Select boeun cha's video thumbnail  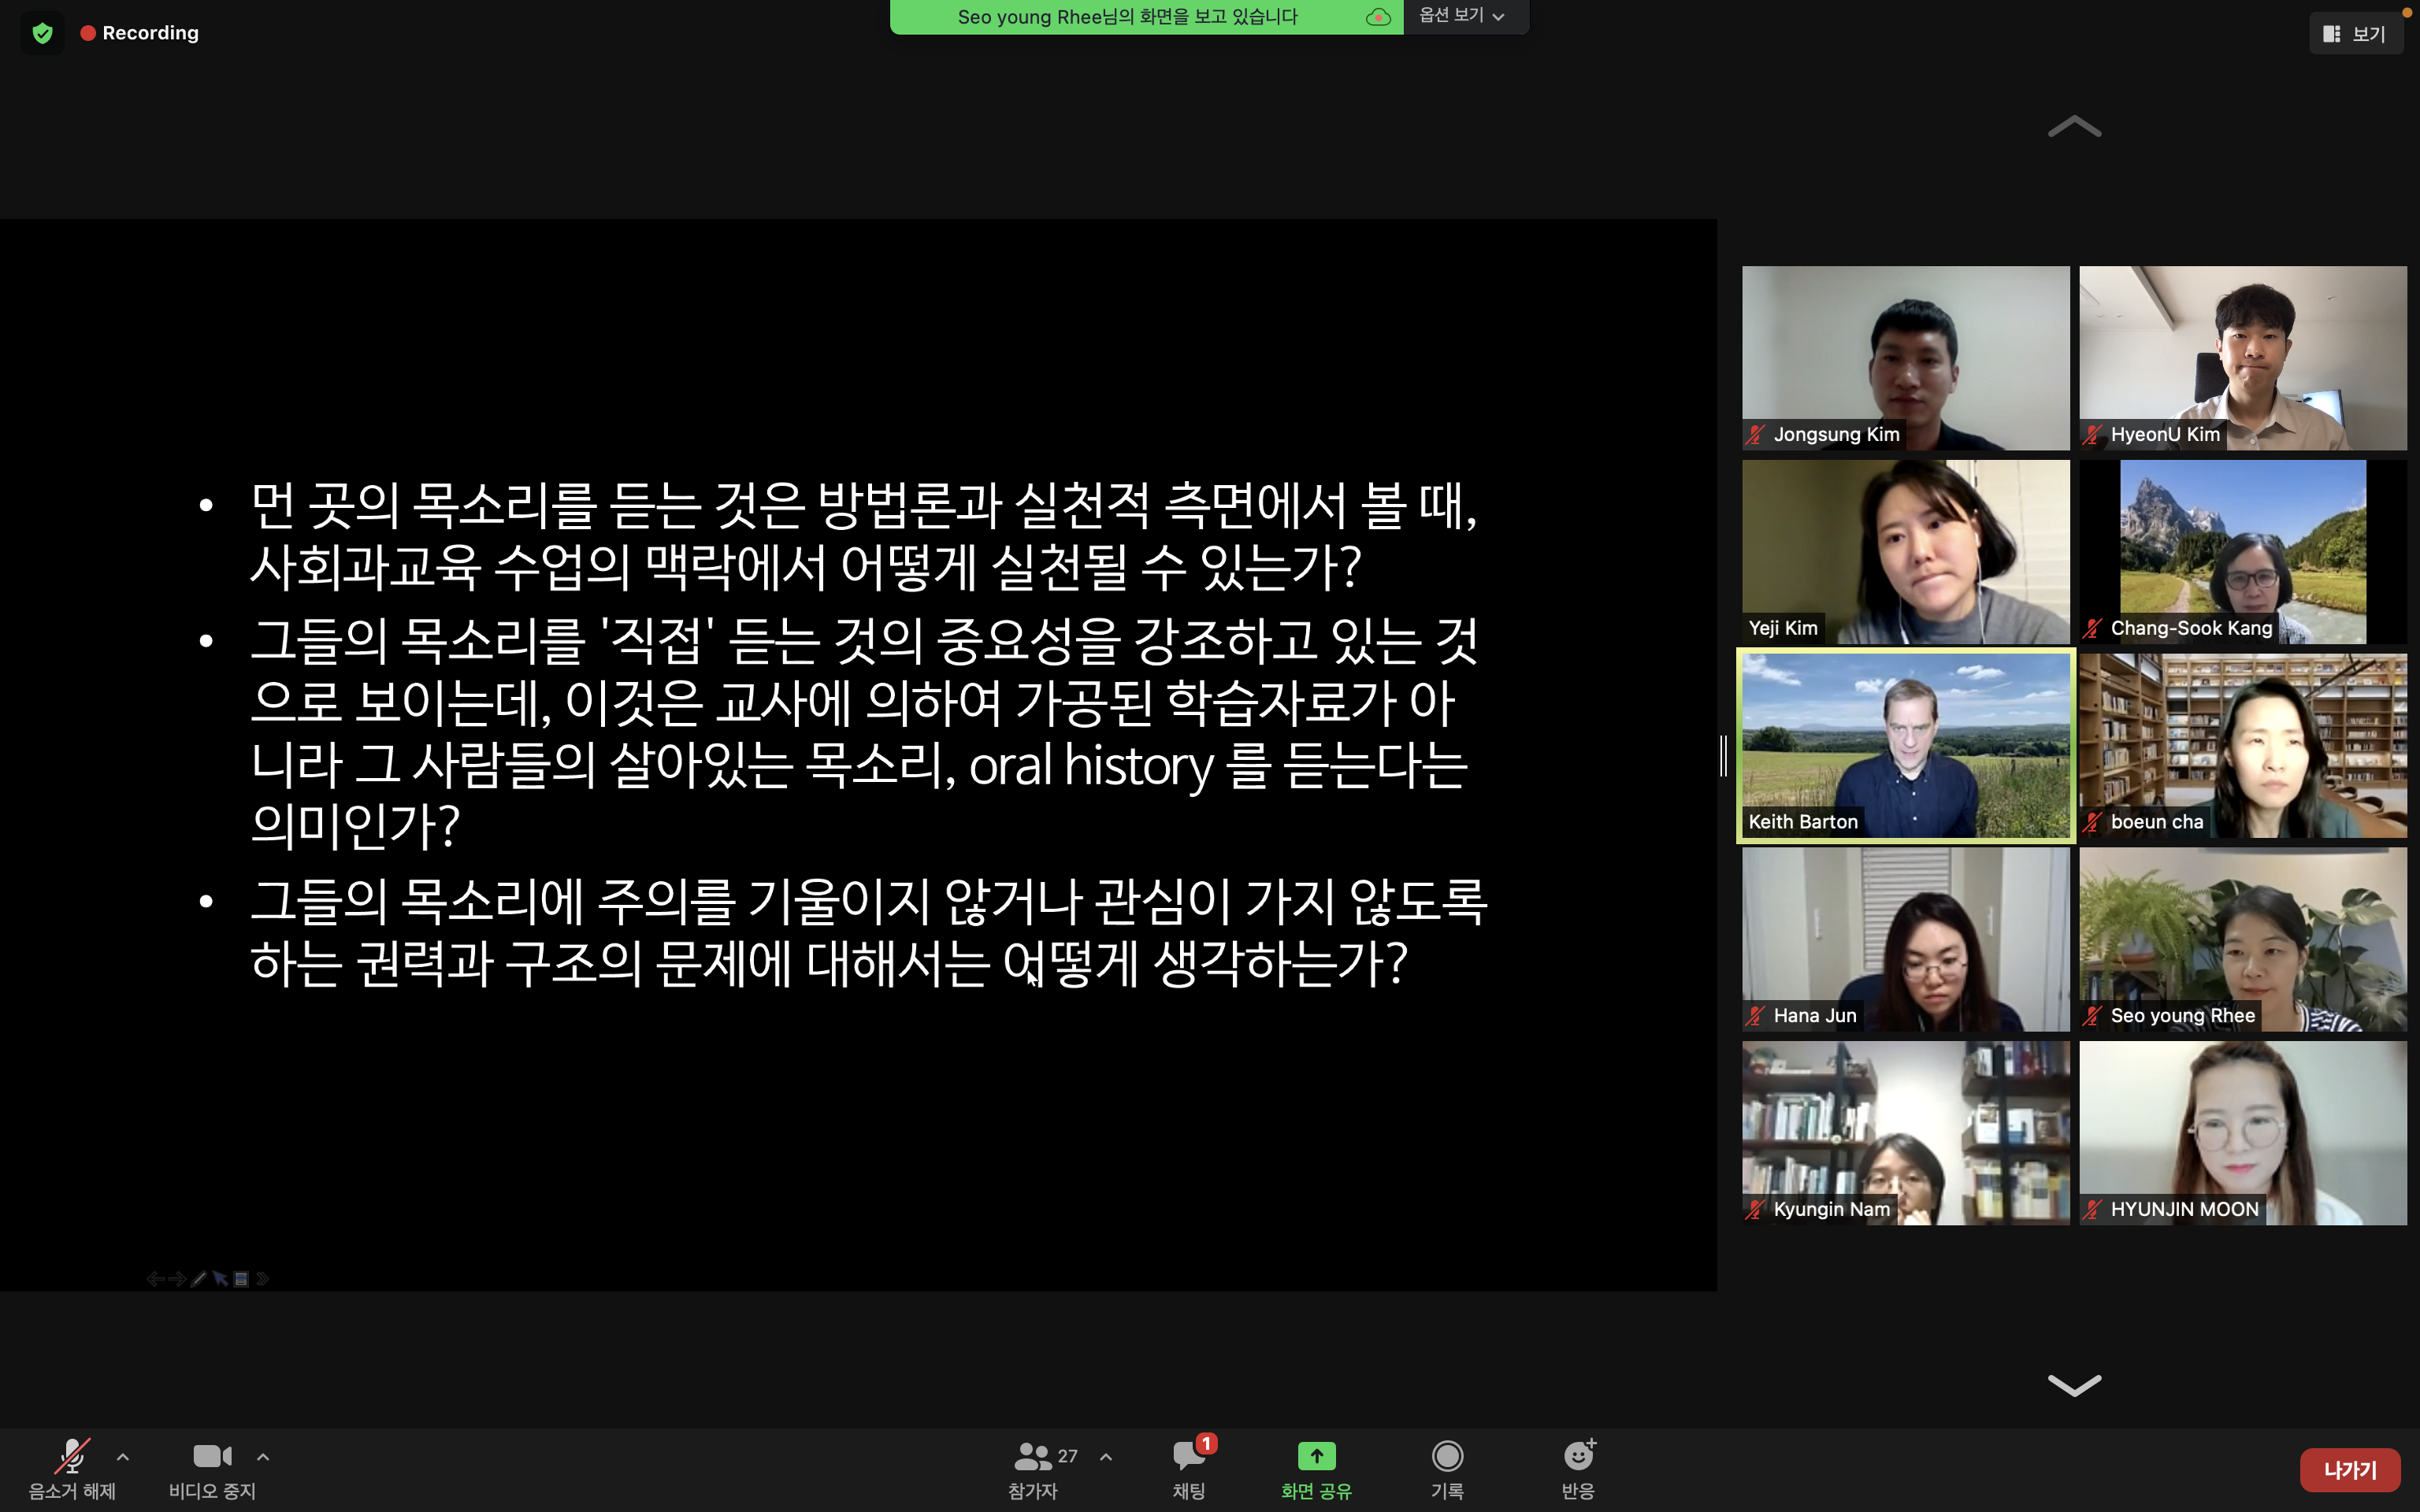2243,745
